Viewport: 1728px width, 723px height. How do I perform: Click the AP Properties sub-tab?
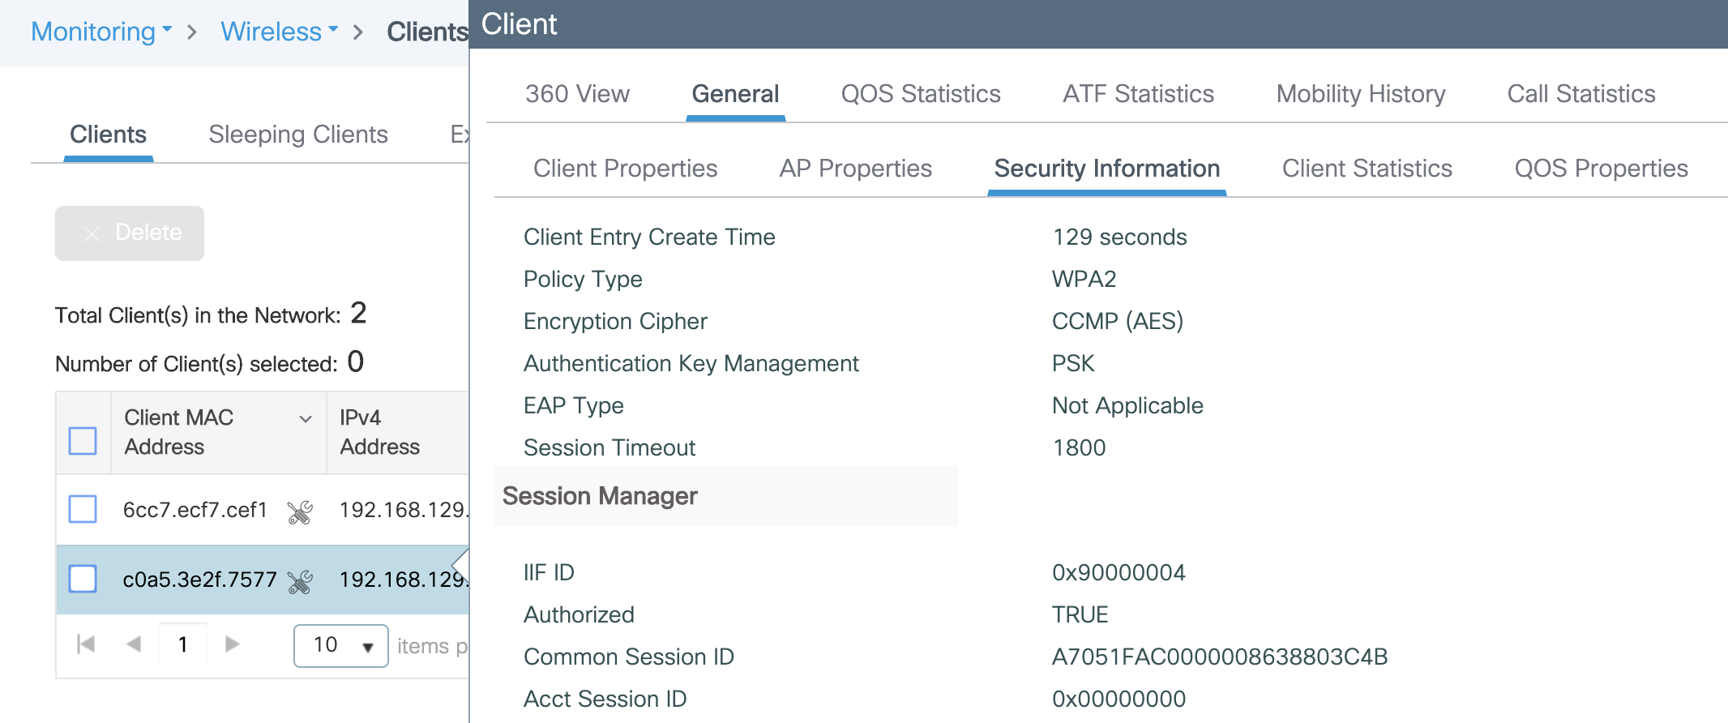click(x=855, y=169)
